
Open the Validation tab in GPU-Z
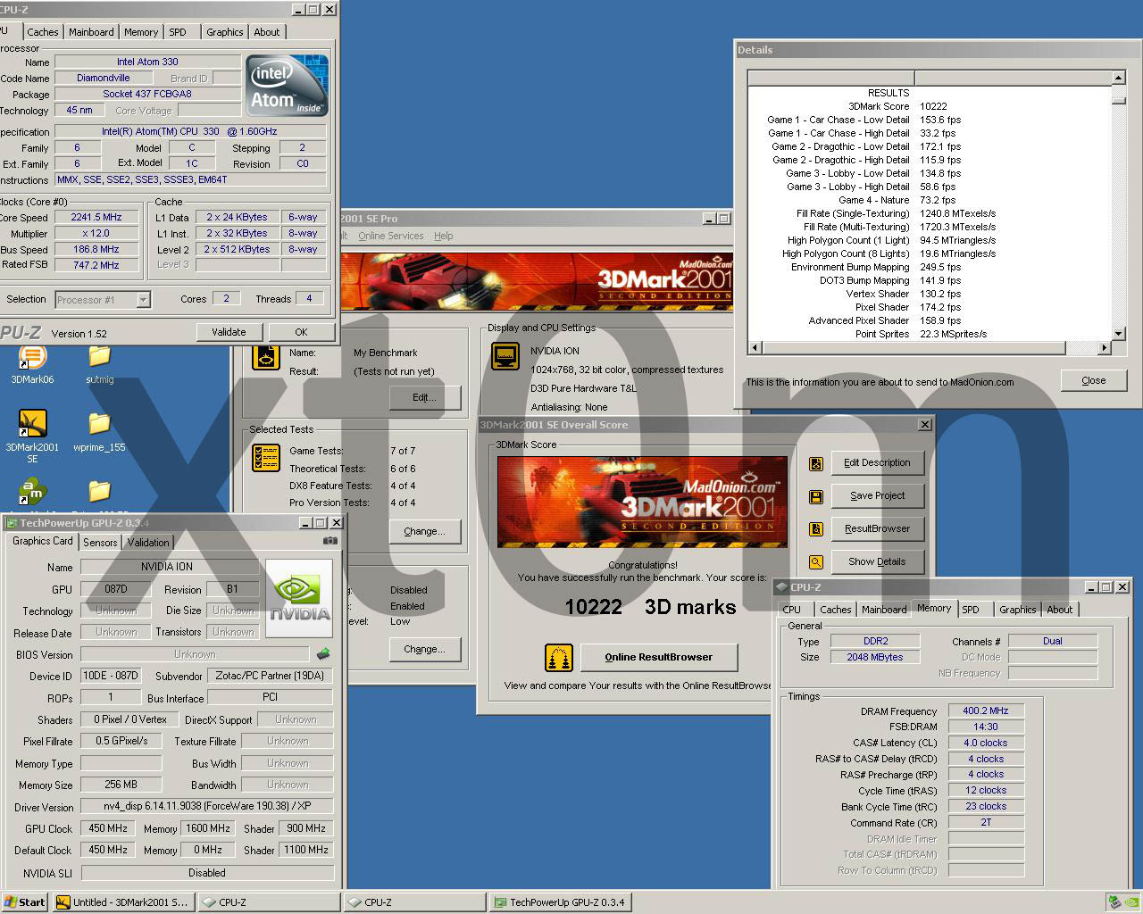point(148,543)
